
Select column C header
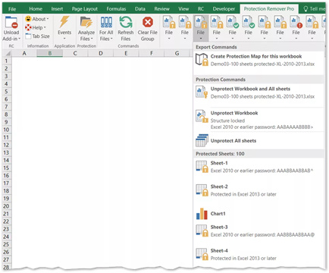point(75,53)
